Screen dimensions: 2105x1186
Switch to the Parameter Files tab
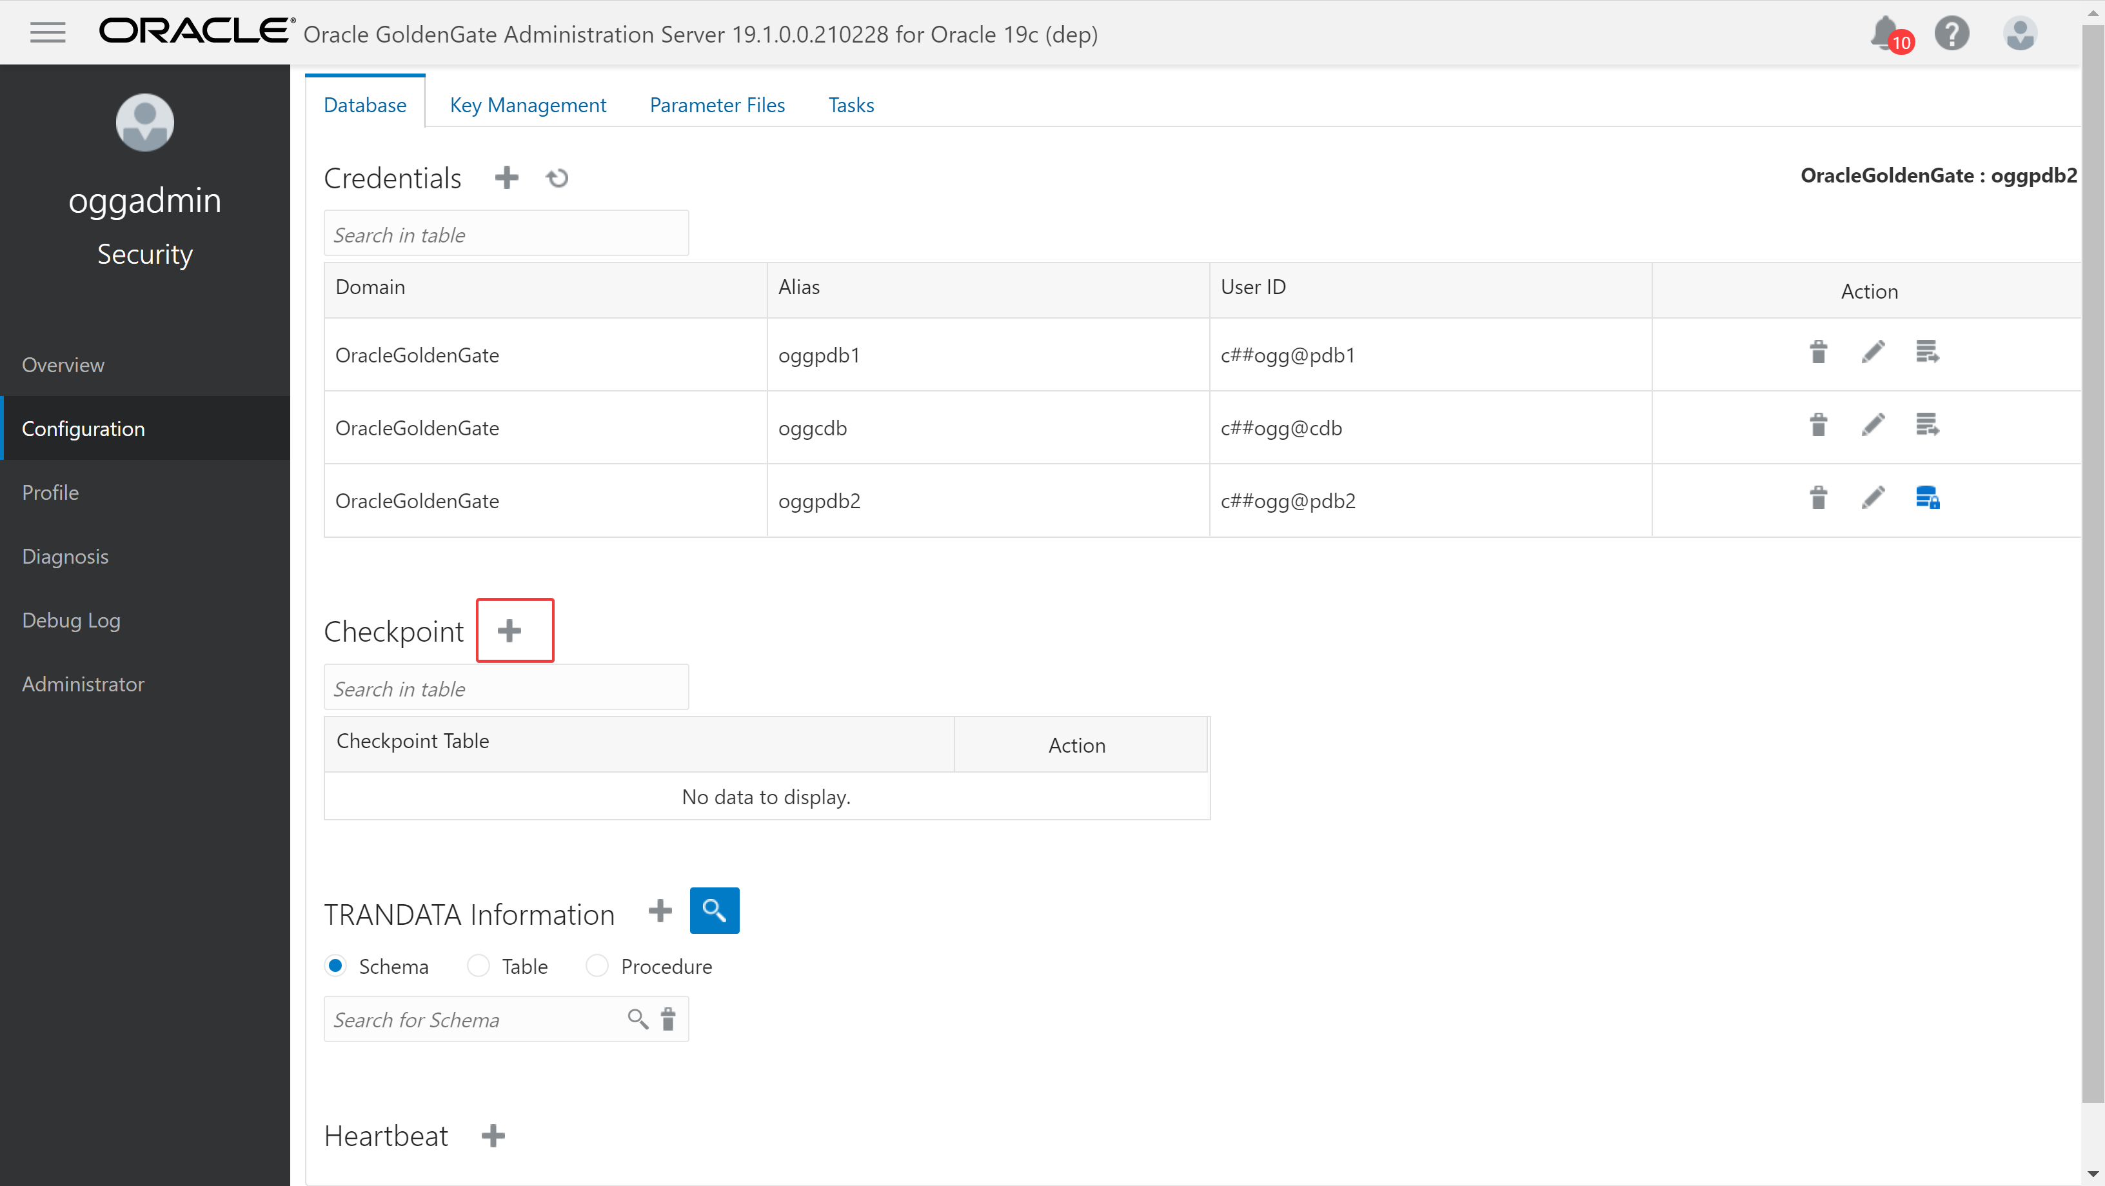click(716, 104)
